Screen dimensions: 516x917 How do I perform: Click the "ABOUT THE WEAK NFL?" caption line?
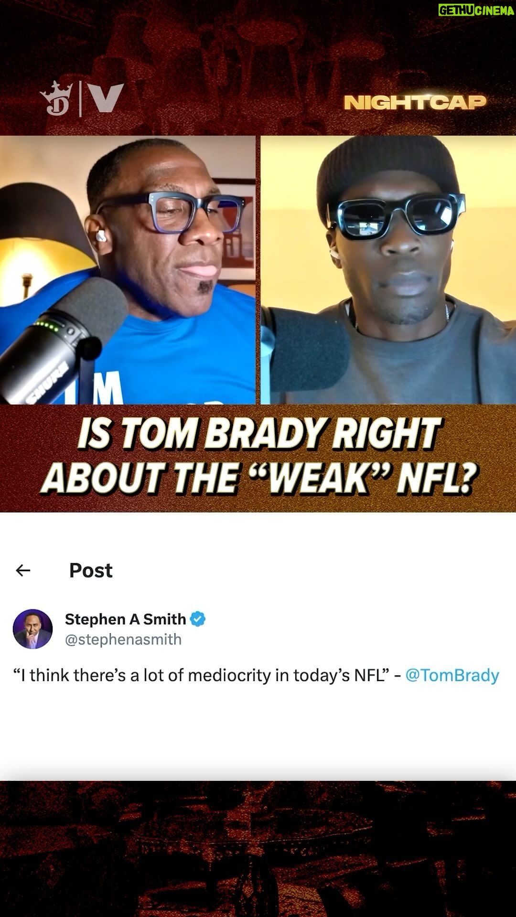point(259,478)
